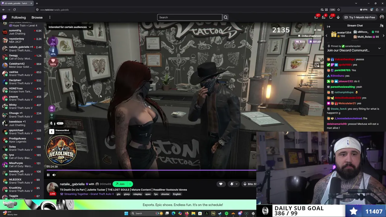Expand the 'Intended for certain audiences' label
The width and height of the screenshot is (386, 217).
[70, 27]
